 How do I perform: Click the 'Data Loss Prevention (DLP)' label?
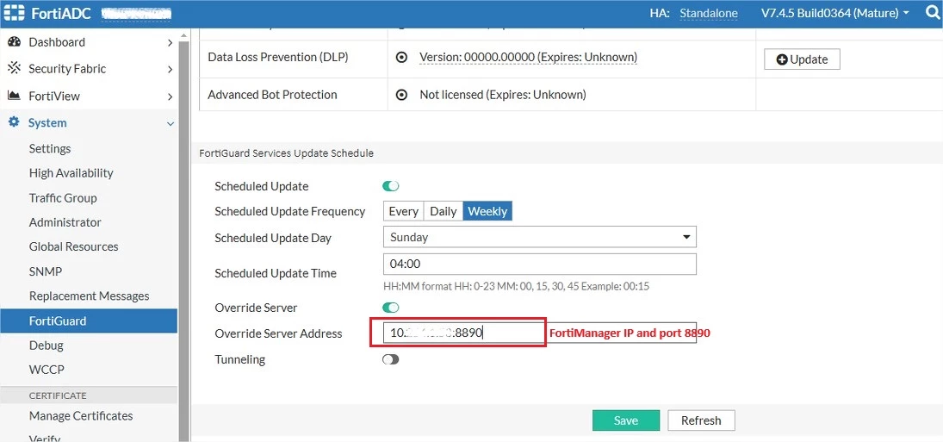[278, 57]
